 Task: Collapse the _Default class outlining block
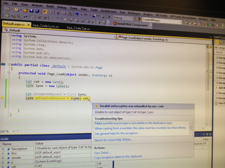[9, 64]
